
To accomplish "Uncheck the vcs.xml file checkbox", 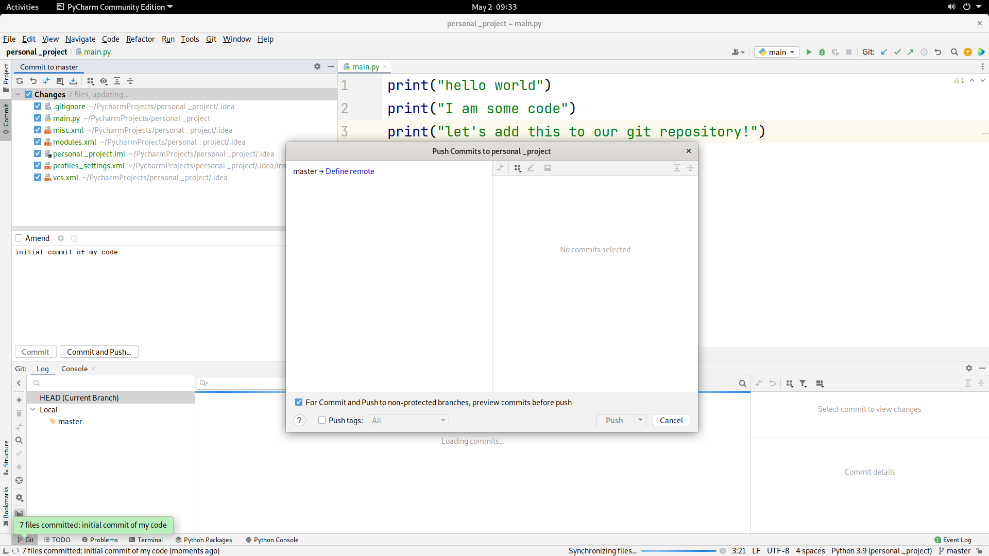I will coord(38,177).
